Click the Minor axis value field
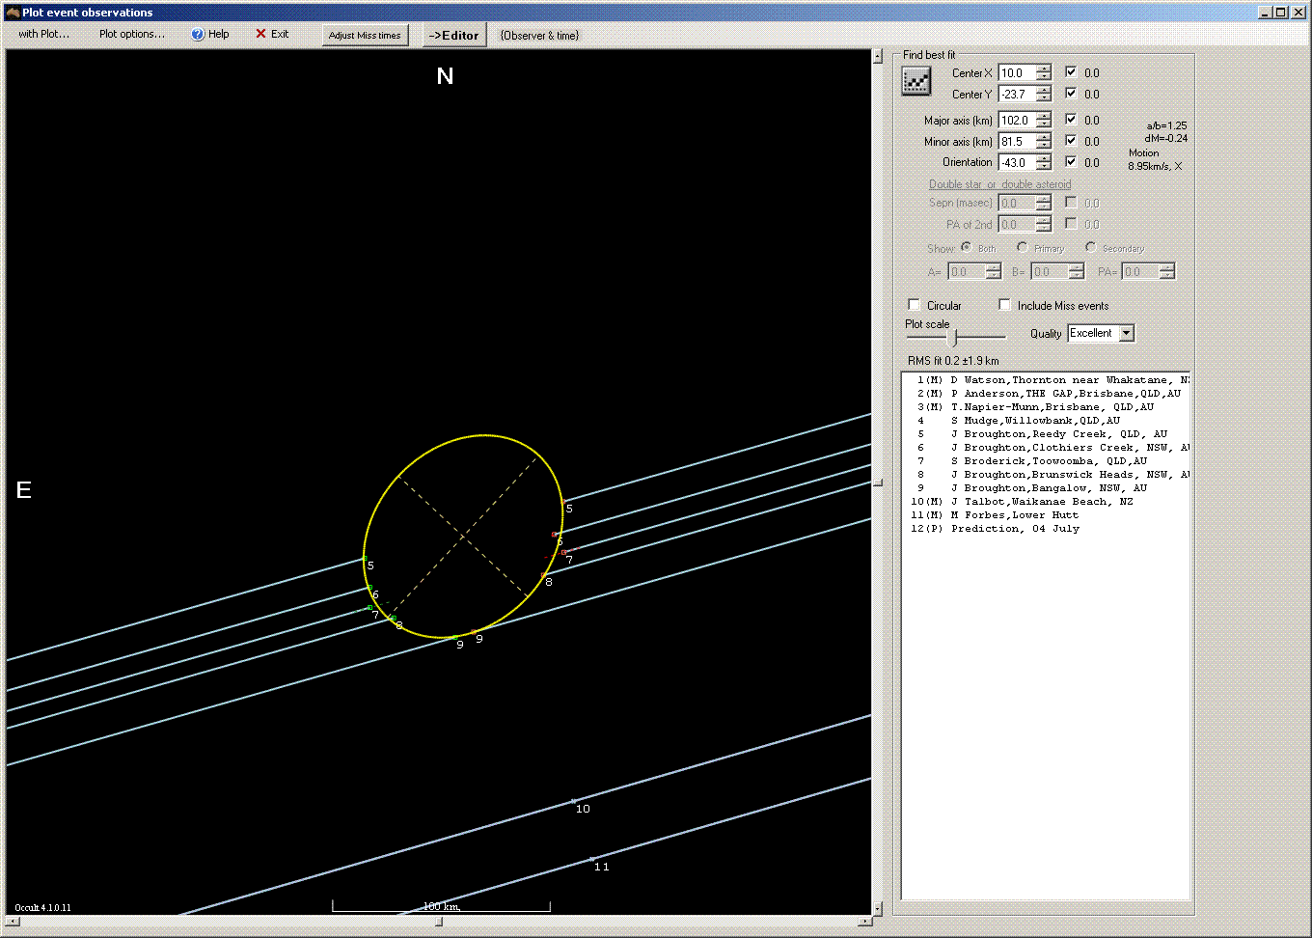The width and height of the screenshot is (1312, 938). click(1017, 141)
